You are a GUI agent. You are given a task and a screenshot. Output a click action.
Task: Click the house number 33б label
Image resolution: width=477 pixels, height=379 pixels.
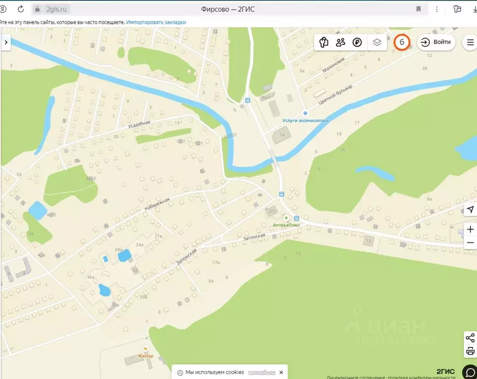[143, 297]
